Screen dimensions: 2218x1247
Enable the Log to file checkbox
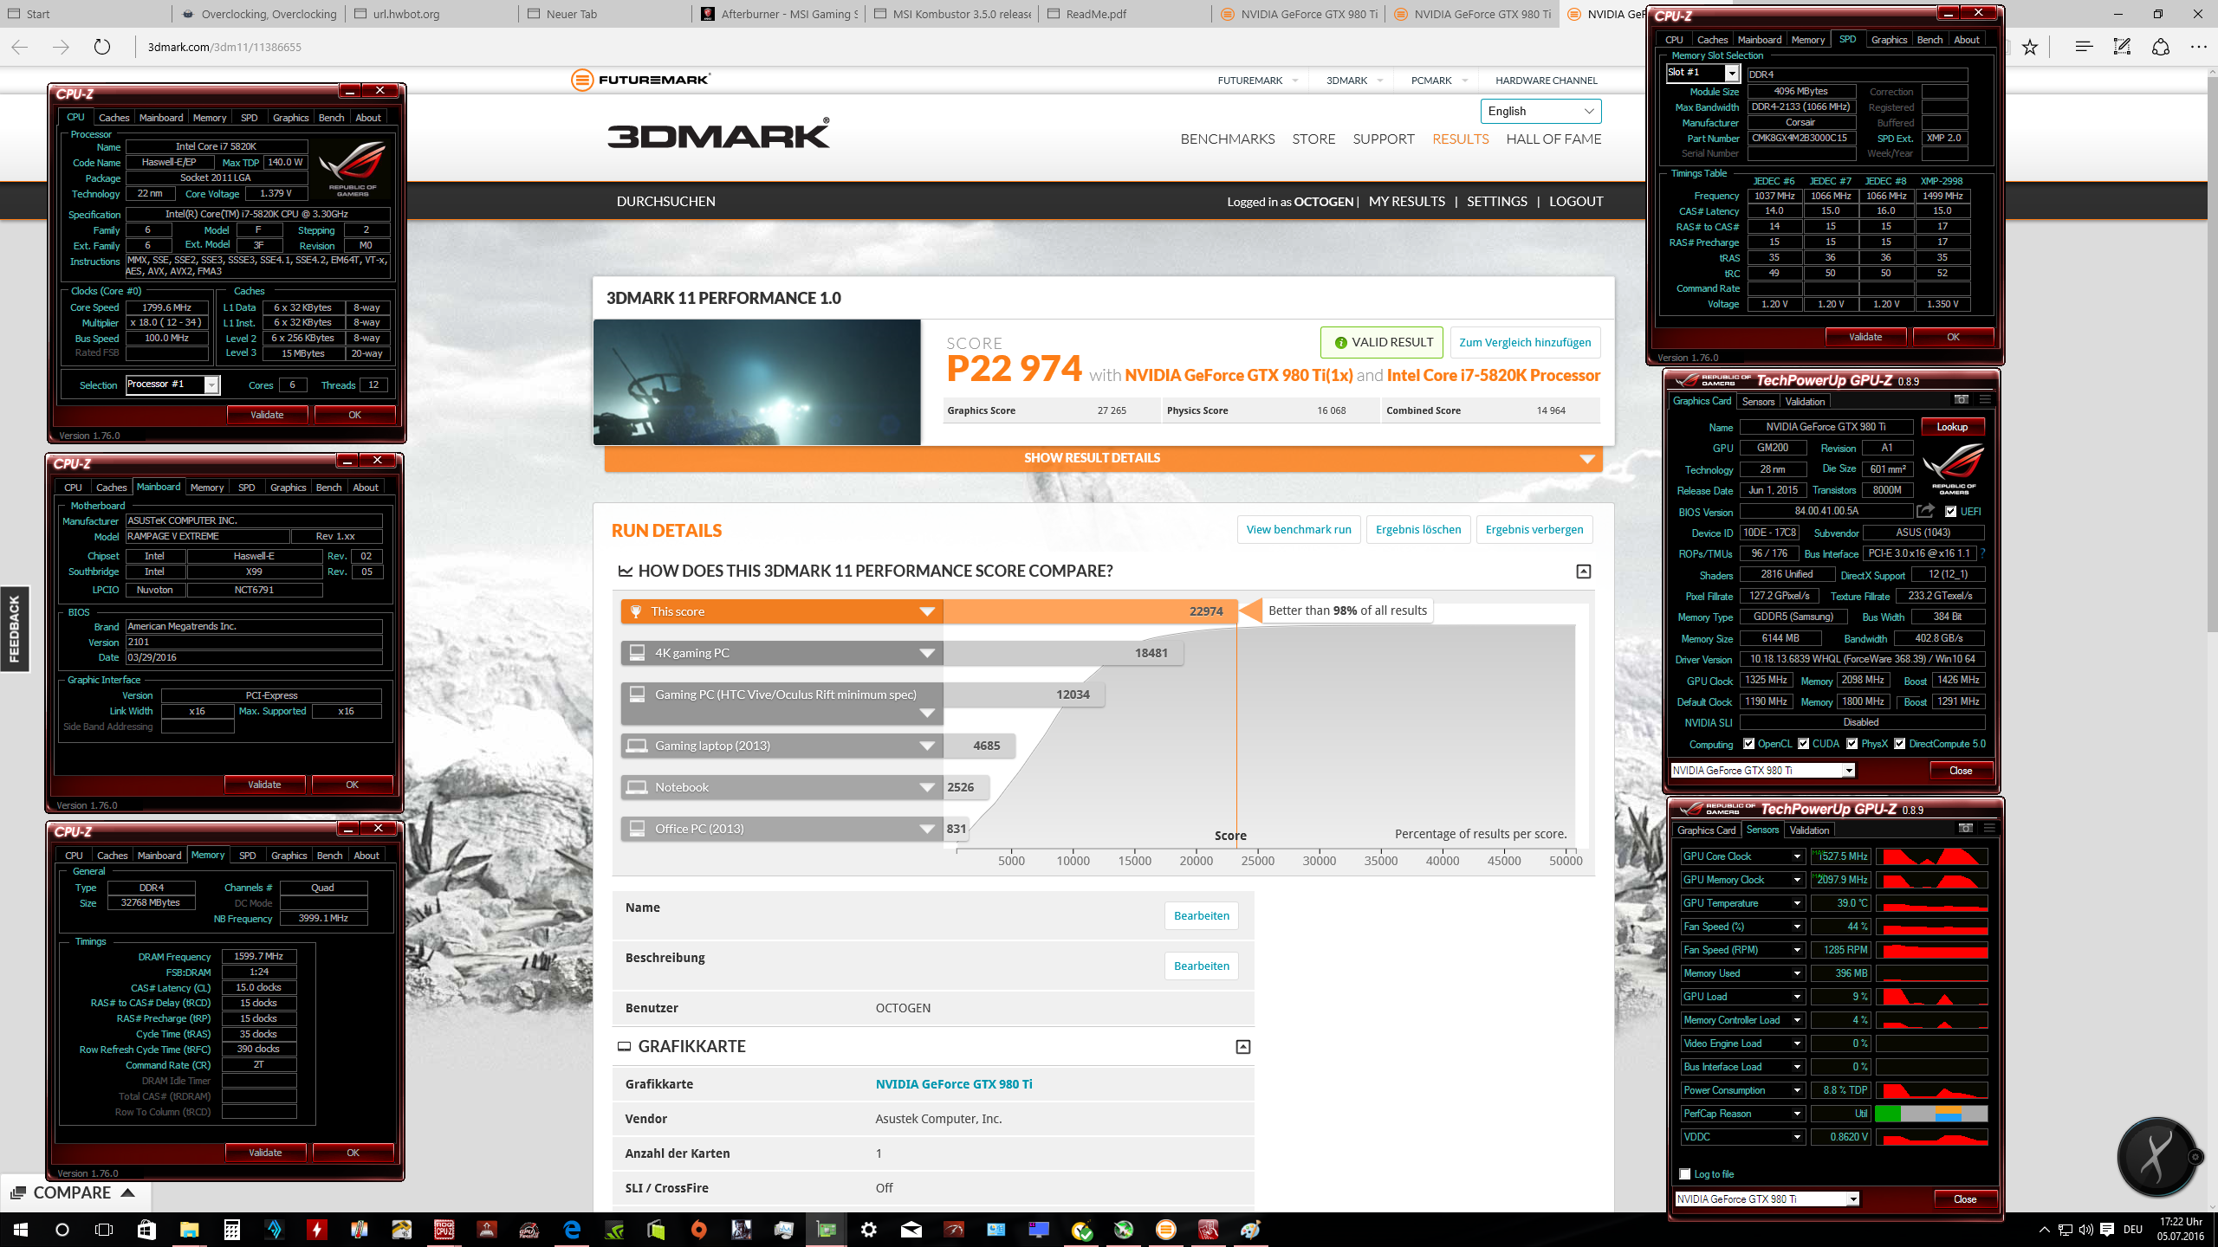coord(1685,1174)
